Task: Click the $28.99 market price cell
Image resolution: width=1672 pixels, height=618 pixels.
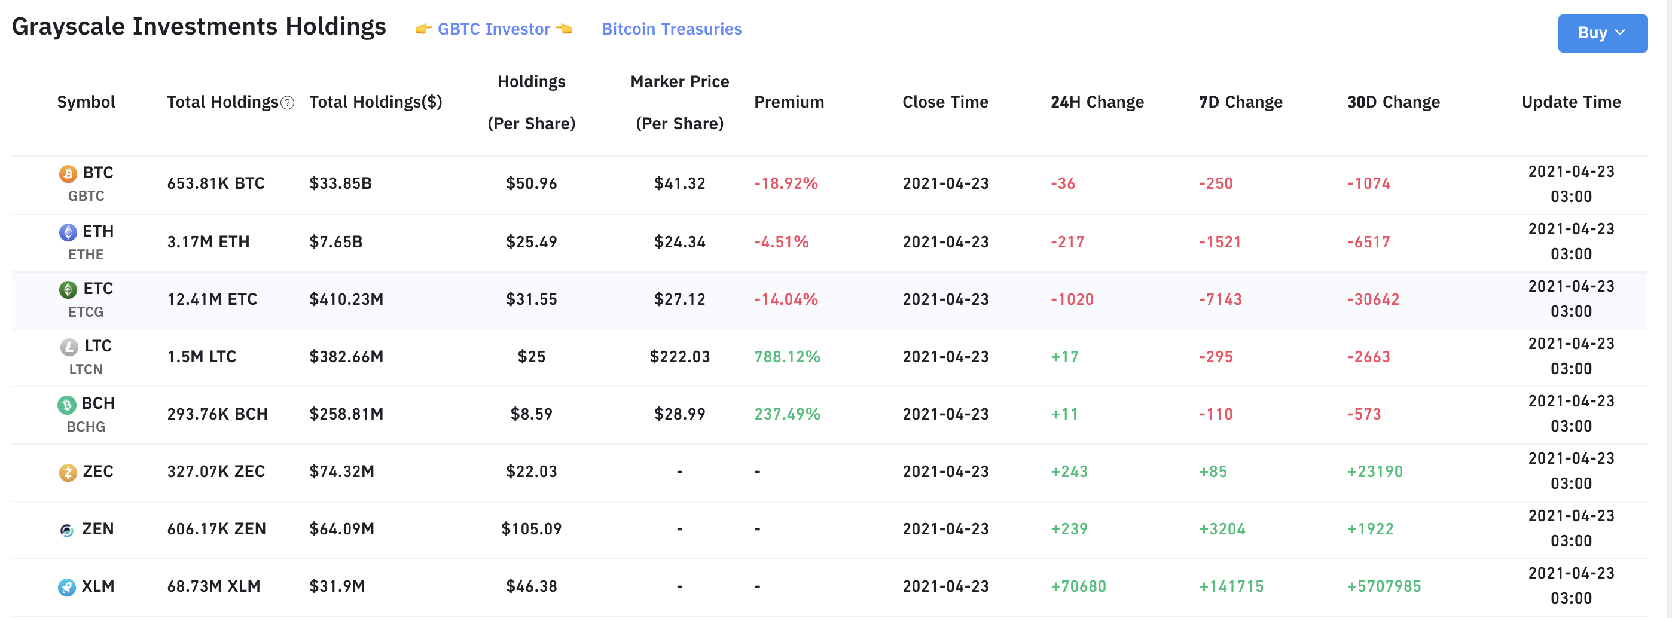Action: click(679, 414)
